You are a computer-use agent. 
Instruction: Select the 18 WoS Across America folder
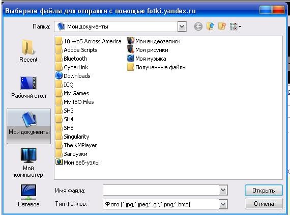[89, 41]
